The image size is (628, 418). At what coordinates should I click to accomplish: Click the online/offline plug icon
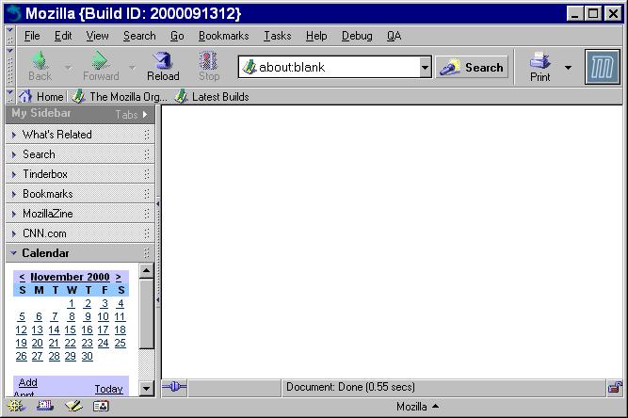tap(174, 387)
